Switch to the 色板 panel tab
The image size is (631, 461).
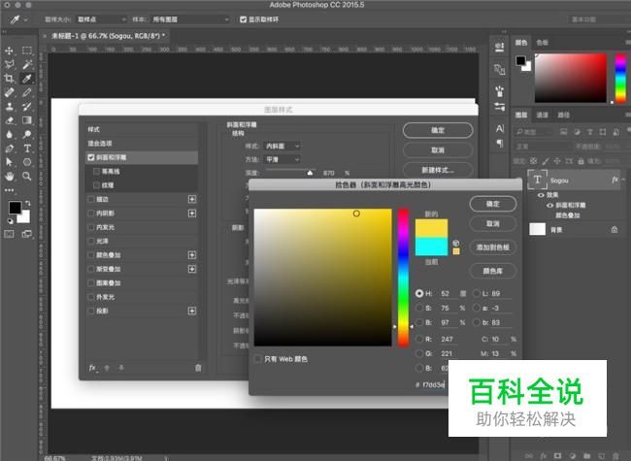543,43
